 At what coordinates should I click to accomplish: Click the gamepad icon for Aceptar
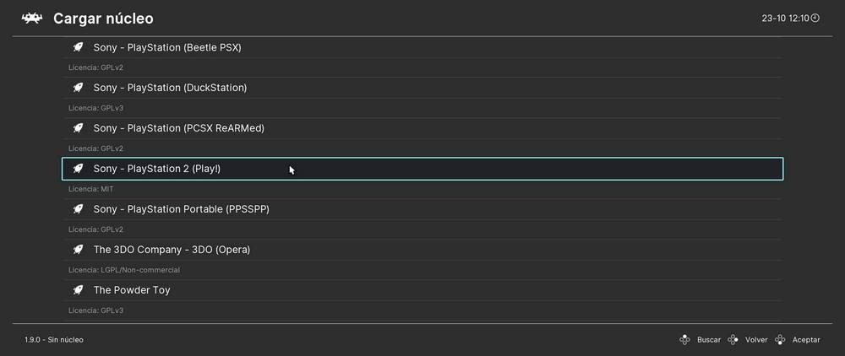click(x=780, y=340)
